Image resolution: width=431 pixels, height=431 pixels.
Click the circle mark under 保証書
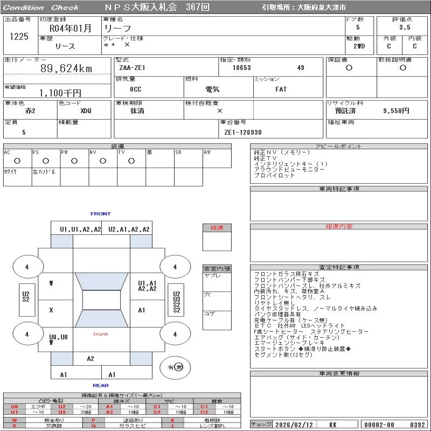click(349, 68)
